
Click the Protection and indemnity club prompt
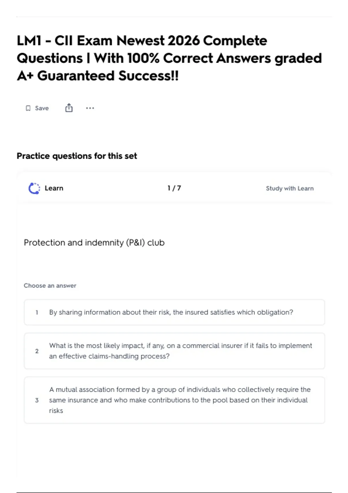[x=94, y=242]
